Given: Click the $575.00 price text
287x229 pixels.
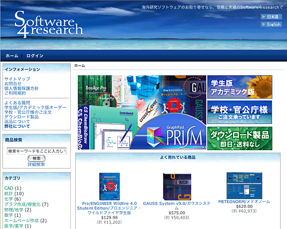Looking at the screenshot, I should click(x=177, y=213).
